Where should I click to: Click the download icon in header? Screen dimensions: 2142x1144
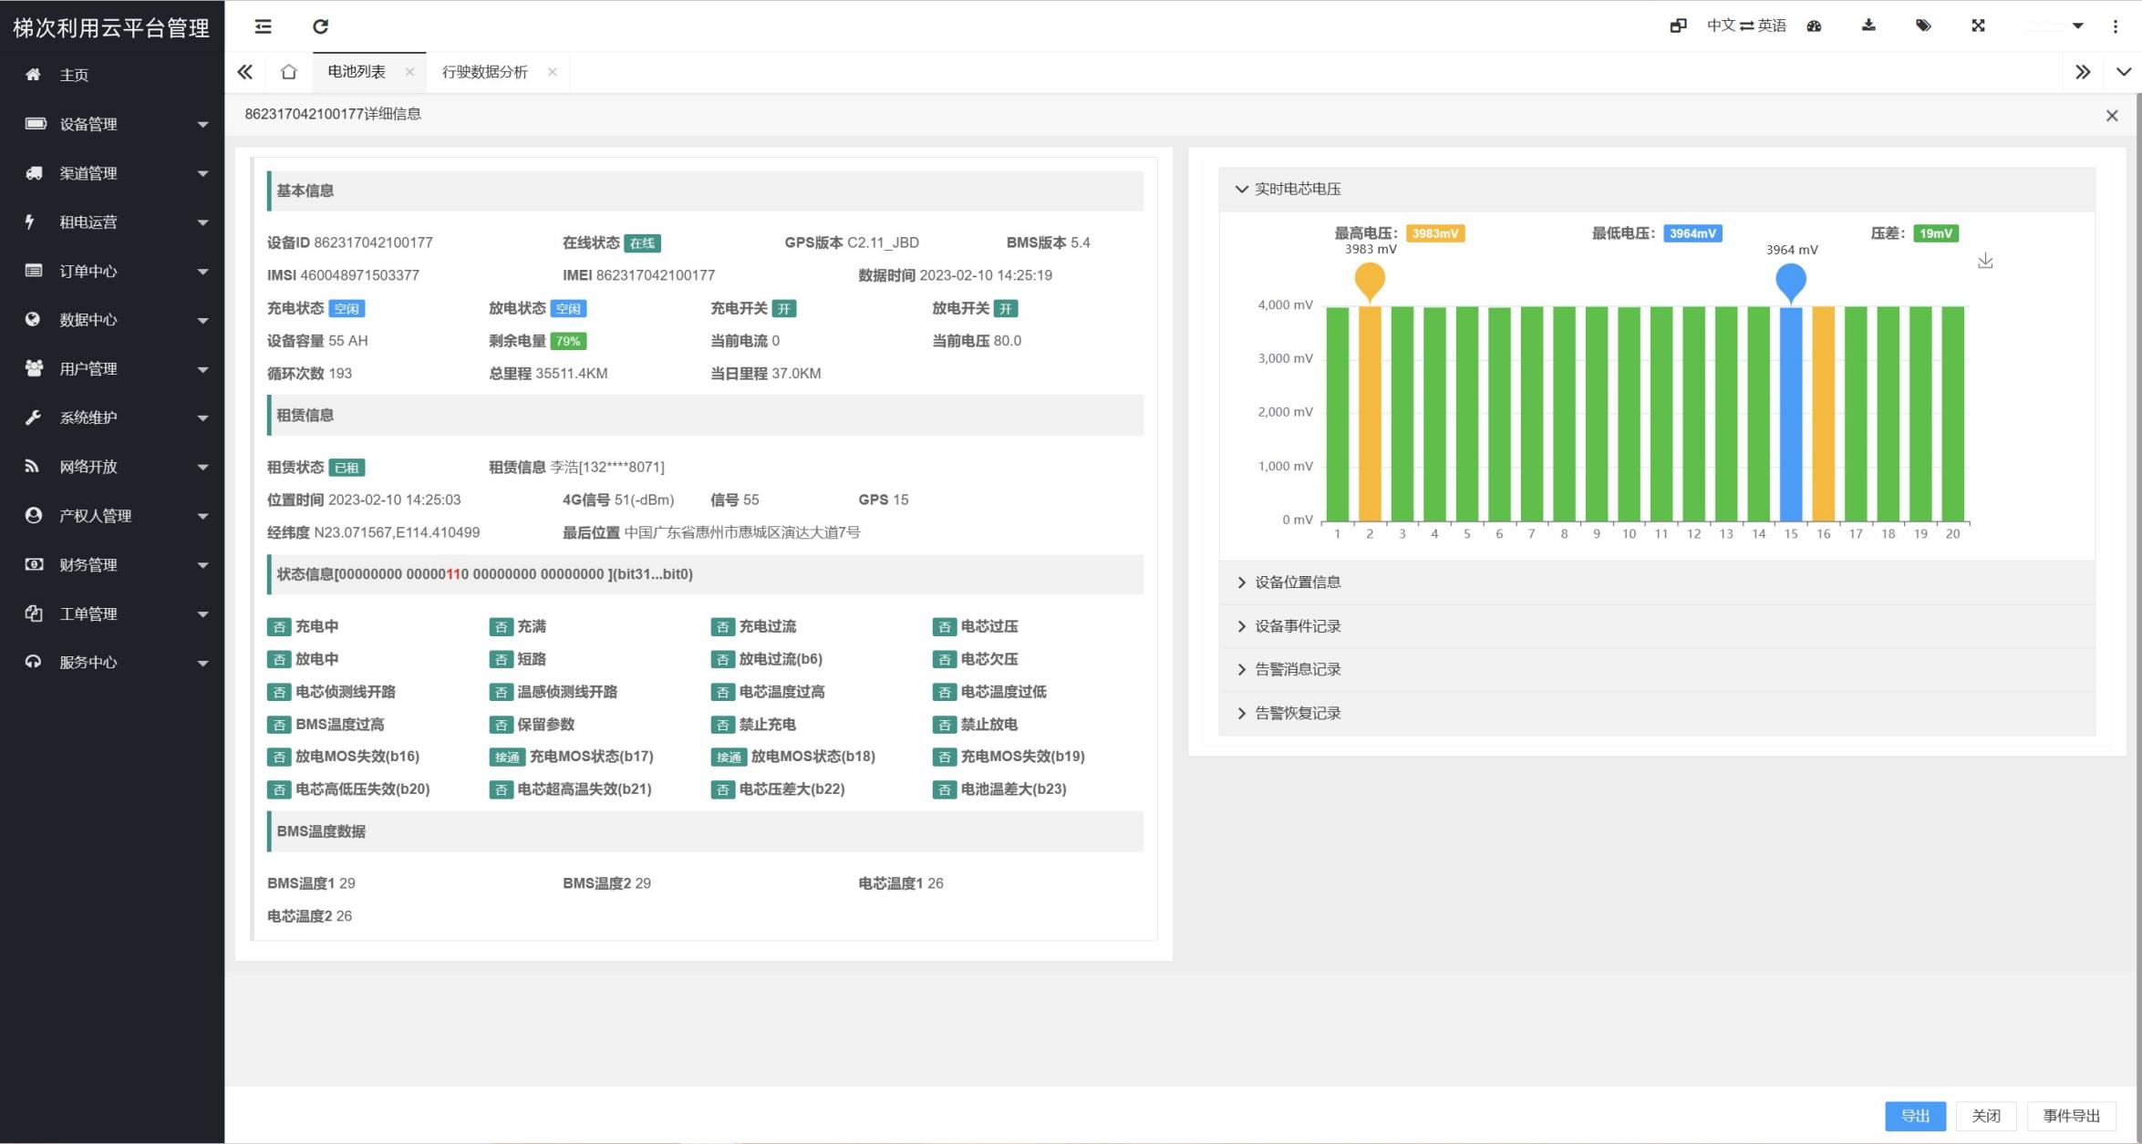pyautogui.click(x=1868, y=26)
